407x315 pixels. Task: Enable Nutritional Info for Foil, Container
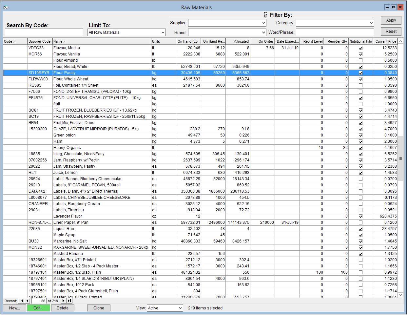(360, 85)
